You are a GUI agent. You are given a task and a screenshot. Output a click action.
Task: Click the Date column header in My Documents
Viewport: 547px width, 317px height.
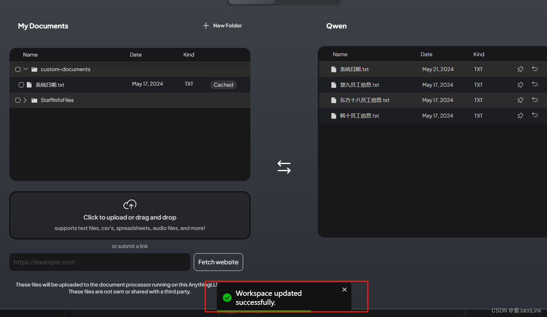click(136, 55)
